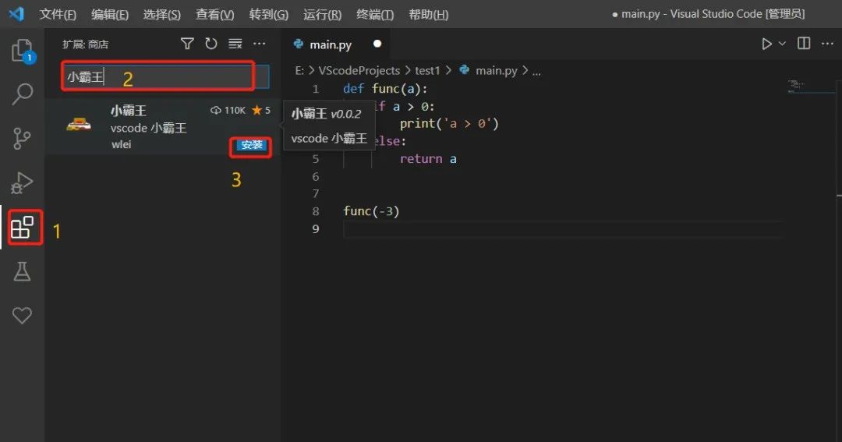Click the VS Code logo icon
842x442 pixels.
click(16, 13)
